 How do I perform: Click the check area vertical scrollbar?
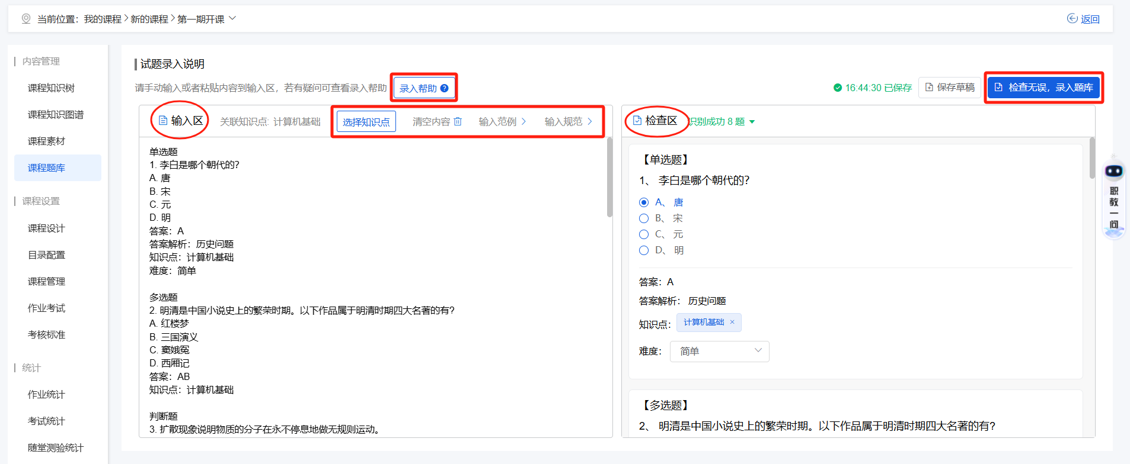pos(1092,158)
